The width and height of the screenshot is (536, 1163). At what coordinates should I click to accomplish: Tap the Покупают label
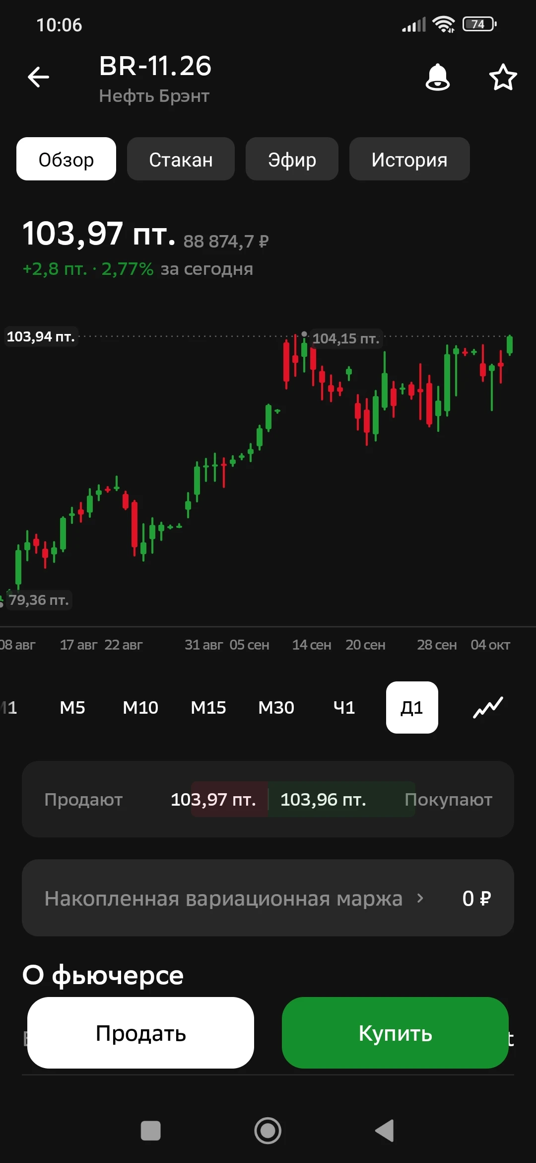pos(448,800)
